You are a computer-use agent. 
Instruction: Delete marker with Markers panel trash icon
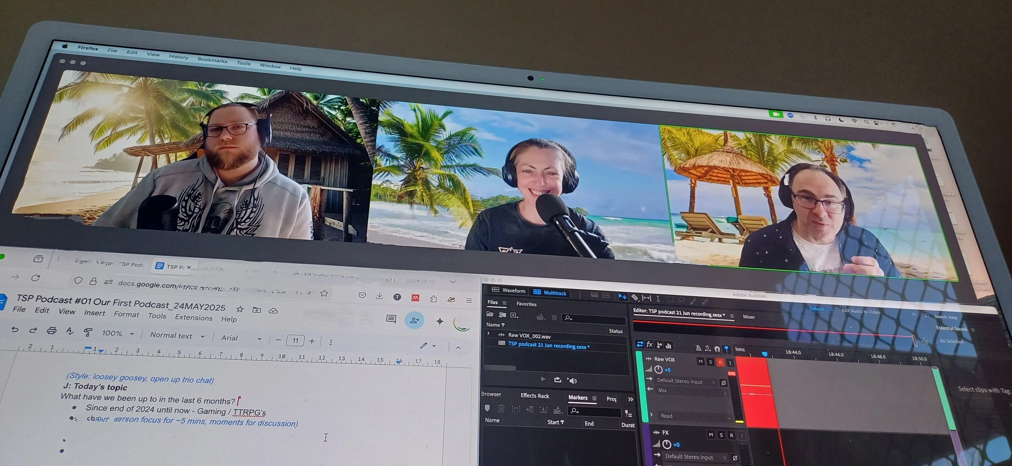tap(501, 408)
